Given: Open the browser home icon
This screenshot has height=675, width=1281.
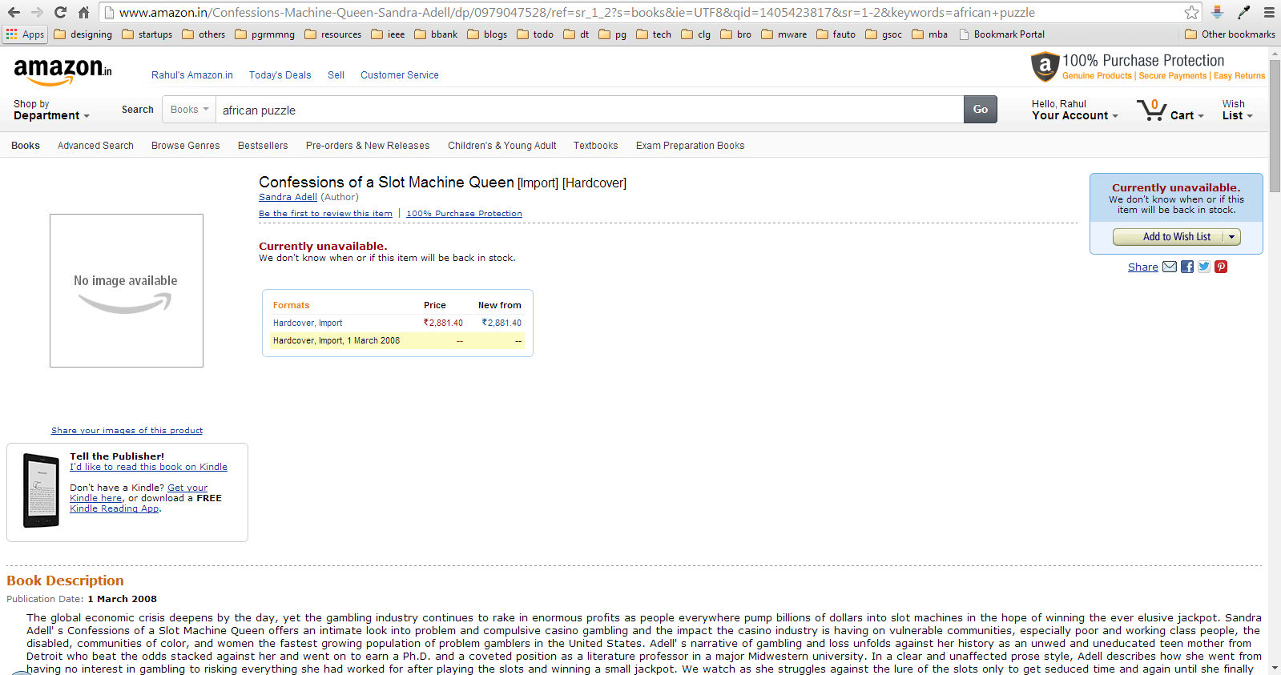Looking at the screenshot, I should pos(83,12).
